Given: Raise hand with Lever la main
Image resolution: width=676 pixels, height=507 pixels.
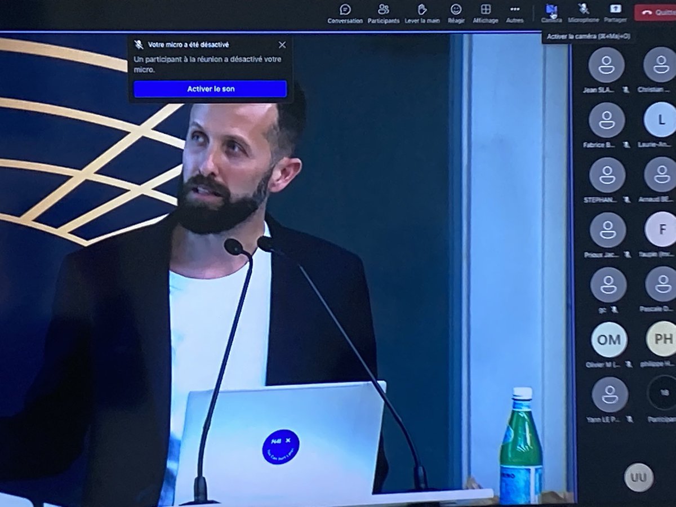Looking at the screenshot, I should click(422, 14).
